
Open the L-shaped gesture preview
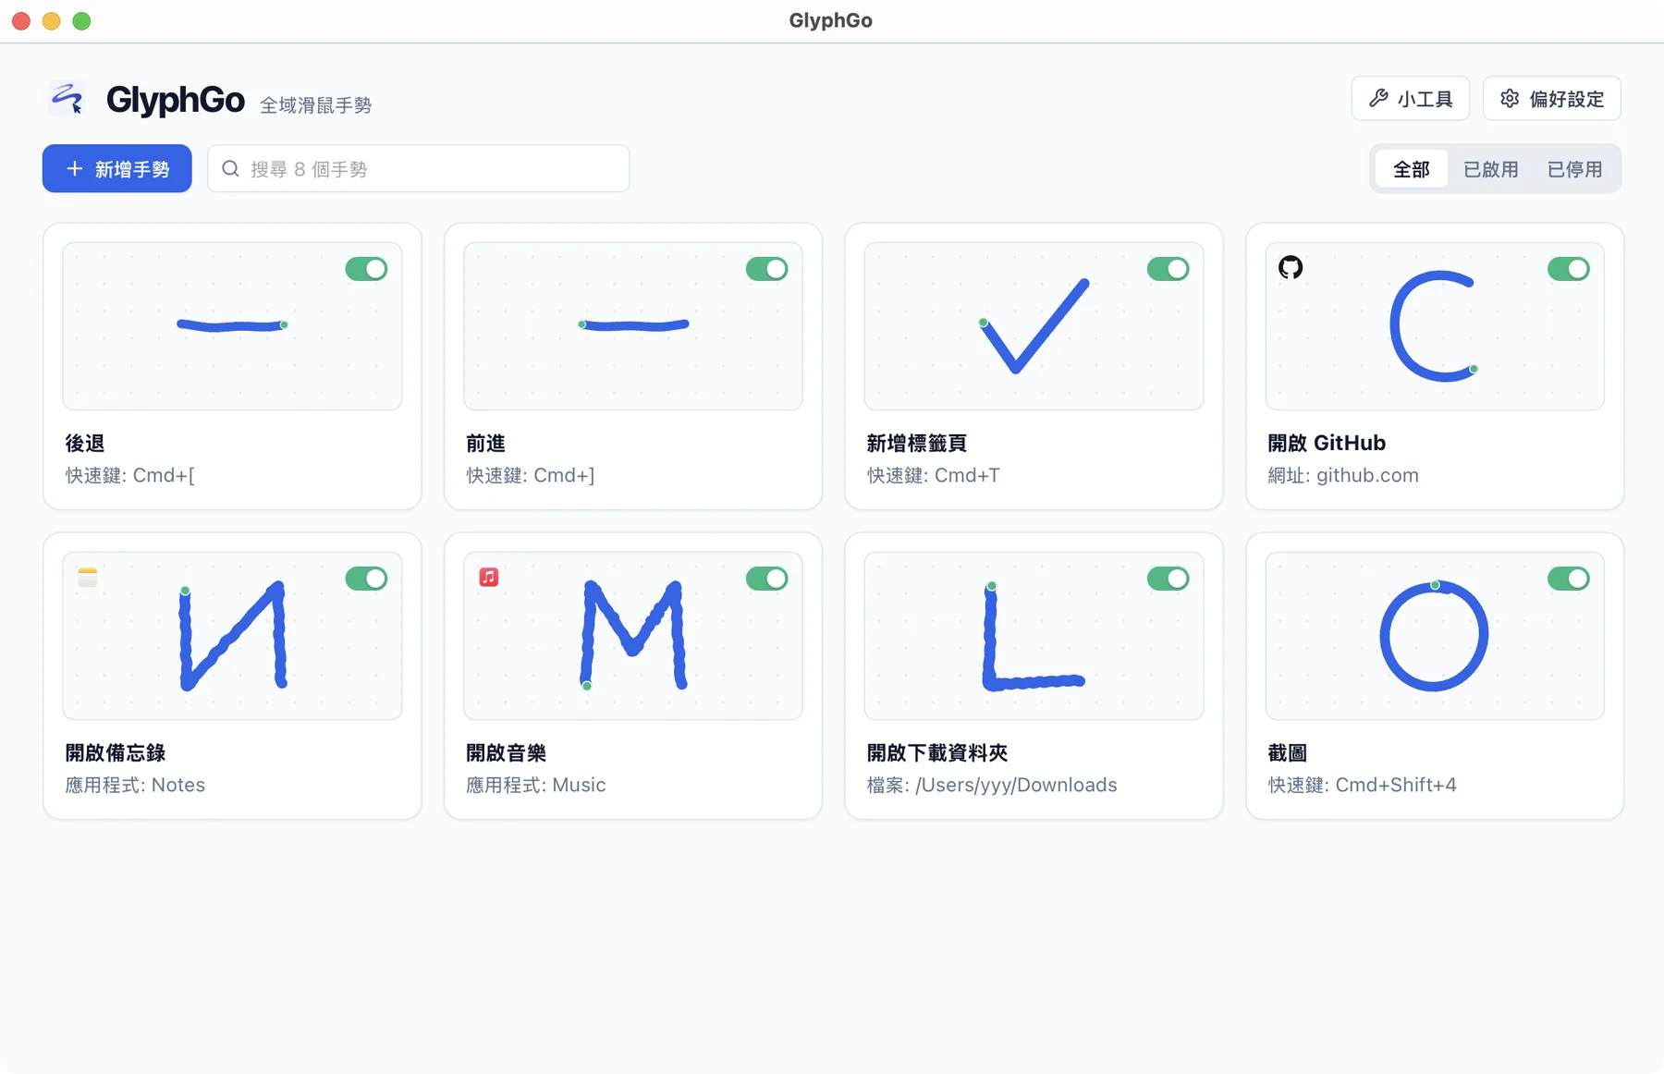pyautogui.click(x=1034, y=636)
